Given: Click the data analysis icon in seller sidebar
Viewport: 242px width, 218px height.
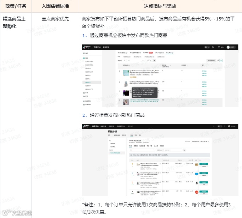Looking at the screenshot, I should 84,101.
